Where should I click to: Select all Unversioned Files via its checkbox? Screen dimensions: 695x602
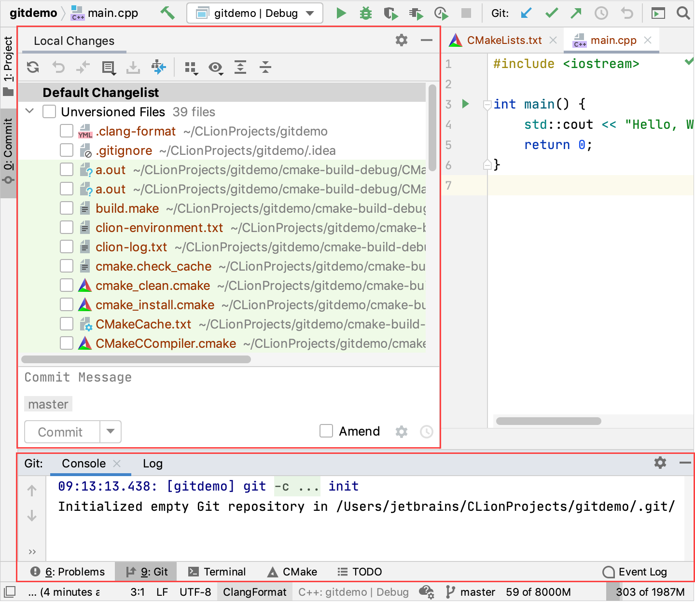(49, 111)
